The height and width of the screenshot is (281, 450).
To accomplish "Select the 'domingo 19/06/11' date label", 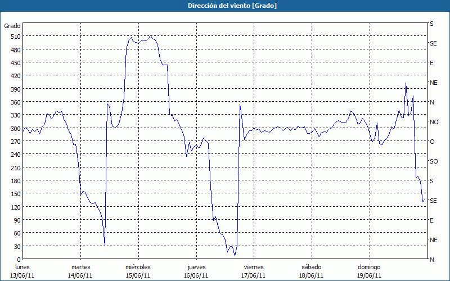I will pyautogui.click(x=369, y=271).
